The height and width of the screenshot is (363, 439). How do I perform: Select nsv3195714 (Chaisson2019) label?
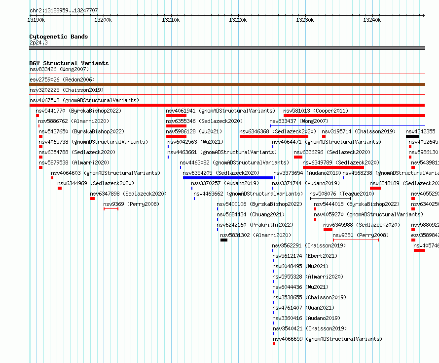point(359,131)
